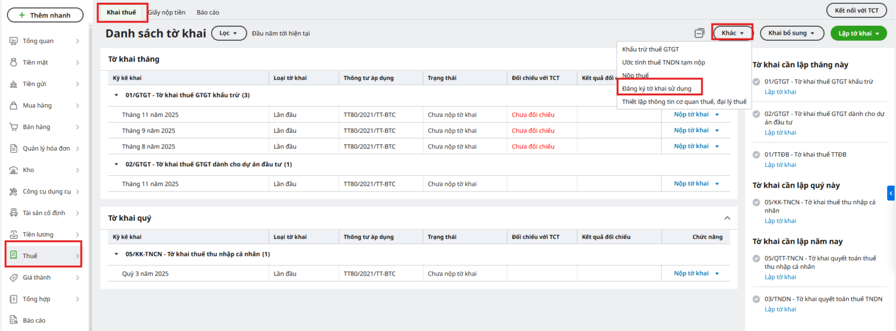Image resolution: width=896 pixels, height=331 pixels.
Task: Click the Tiền gửi bank icon
Action: (13, 84)
